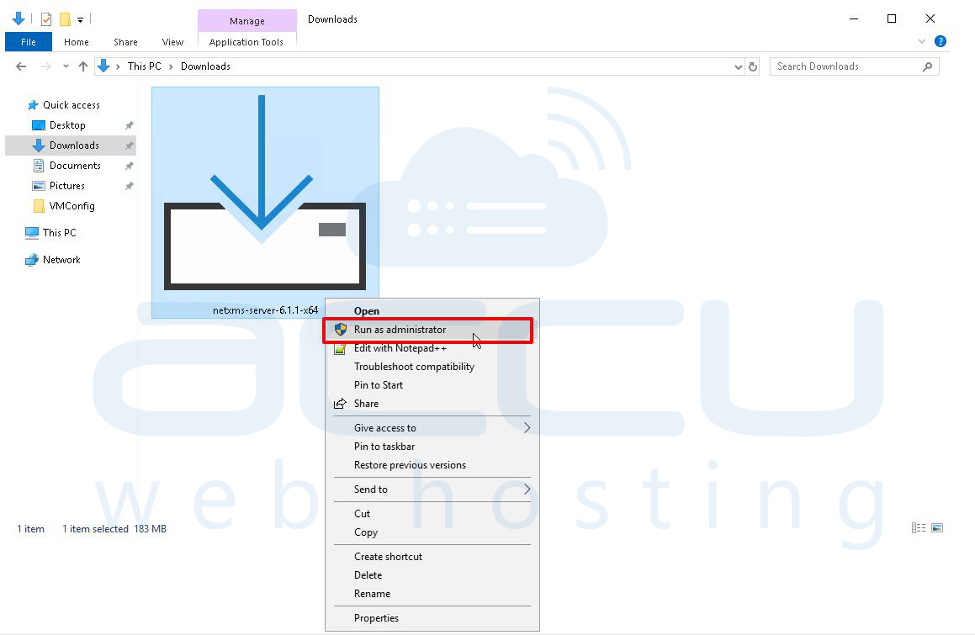Screen dimensions: 975x635
Task: Click the pin icon next to Downloads
Action: (x=130, y=146)
